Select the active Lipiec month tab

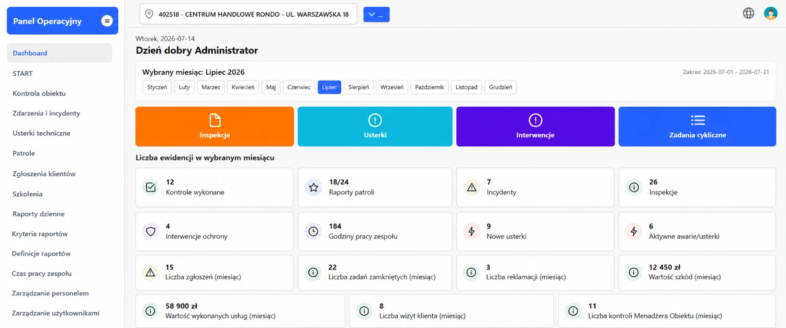(329, 87)
